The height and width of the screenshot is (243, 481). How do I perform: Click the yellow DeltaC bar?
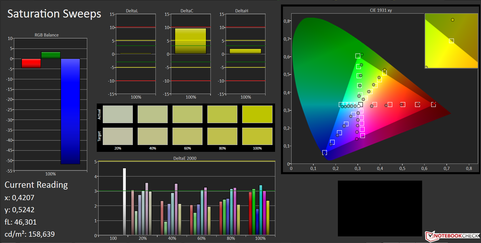click(190, 41)
